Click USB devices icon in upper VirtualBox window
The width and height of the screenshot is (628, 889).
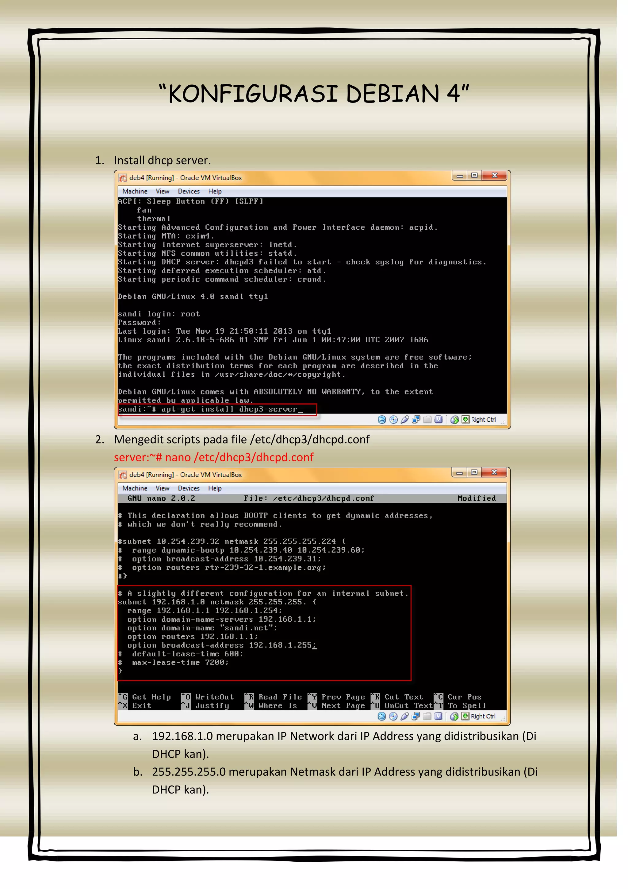pyautogui.click(x=404, y=420)
